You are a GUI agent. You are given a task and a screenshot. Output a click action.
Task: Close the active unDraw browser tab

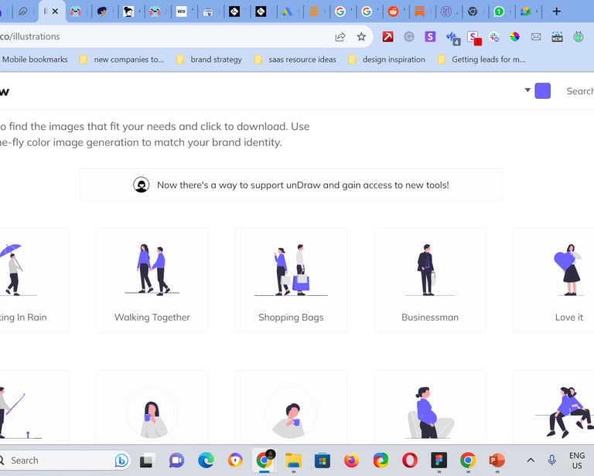point(56,12)
